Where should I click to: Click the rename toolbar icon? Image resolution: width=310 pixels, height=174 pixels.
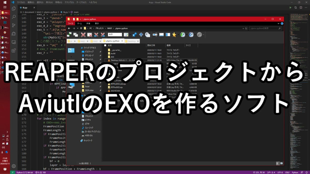155,35
